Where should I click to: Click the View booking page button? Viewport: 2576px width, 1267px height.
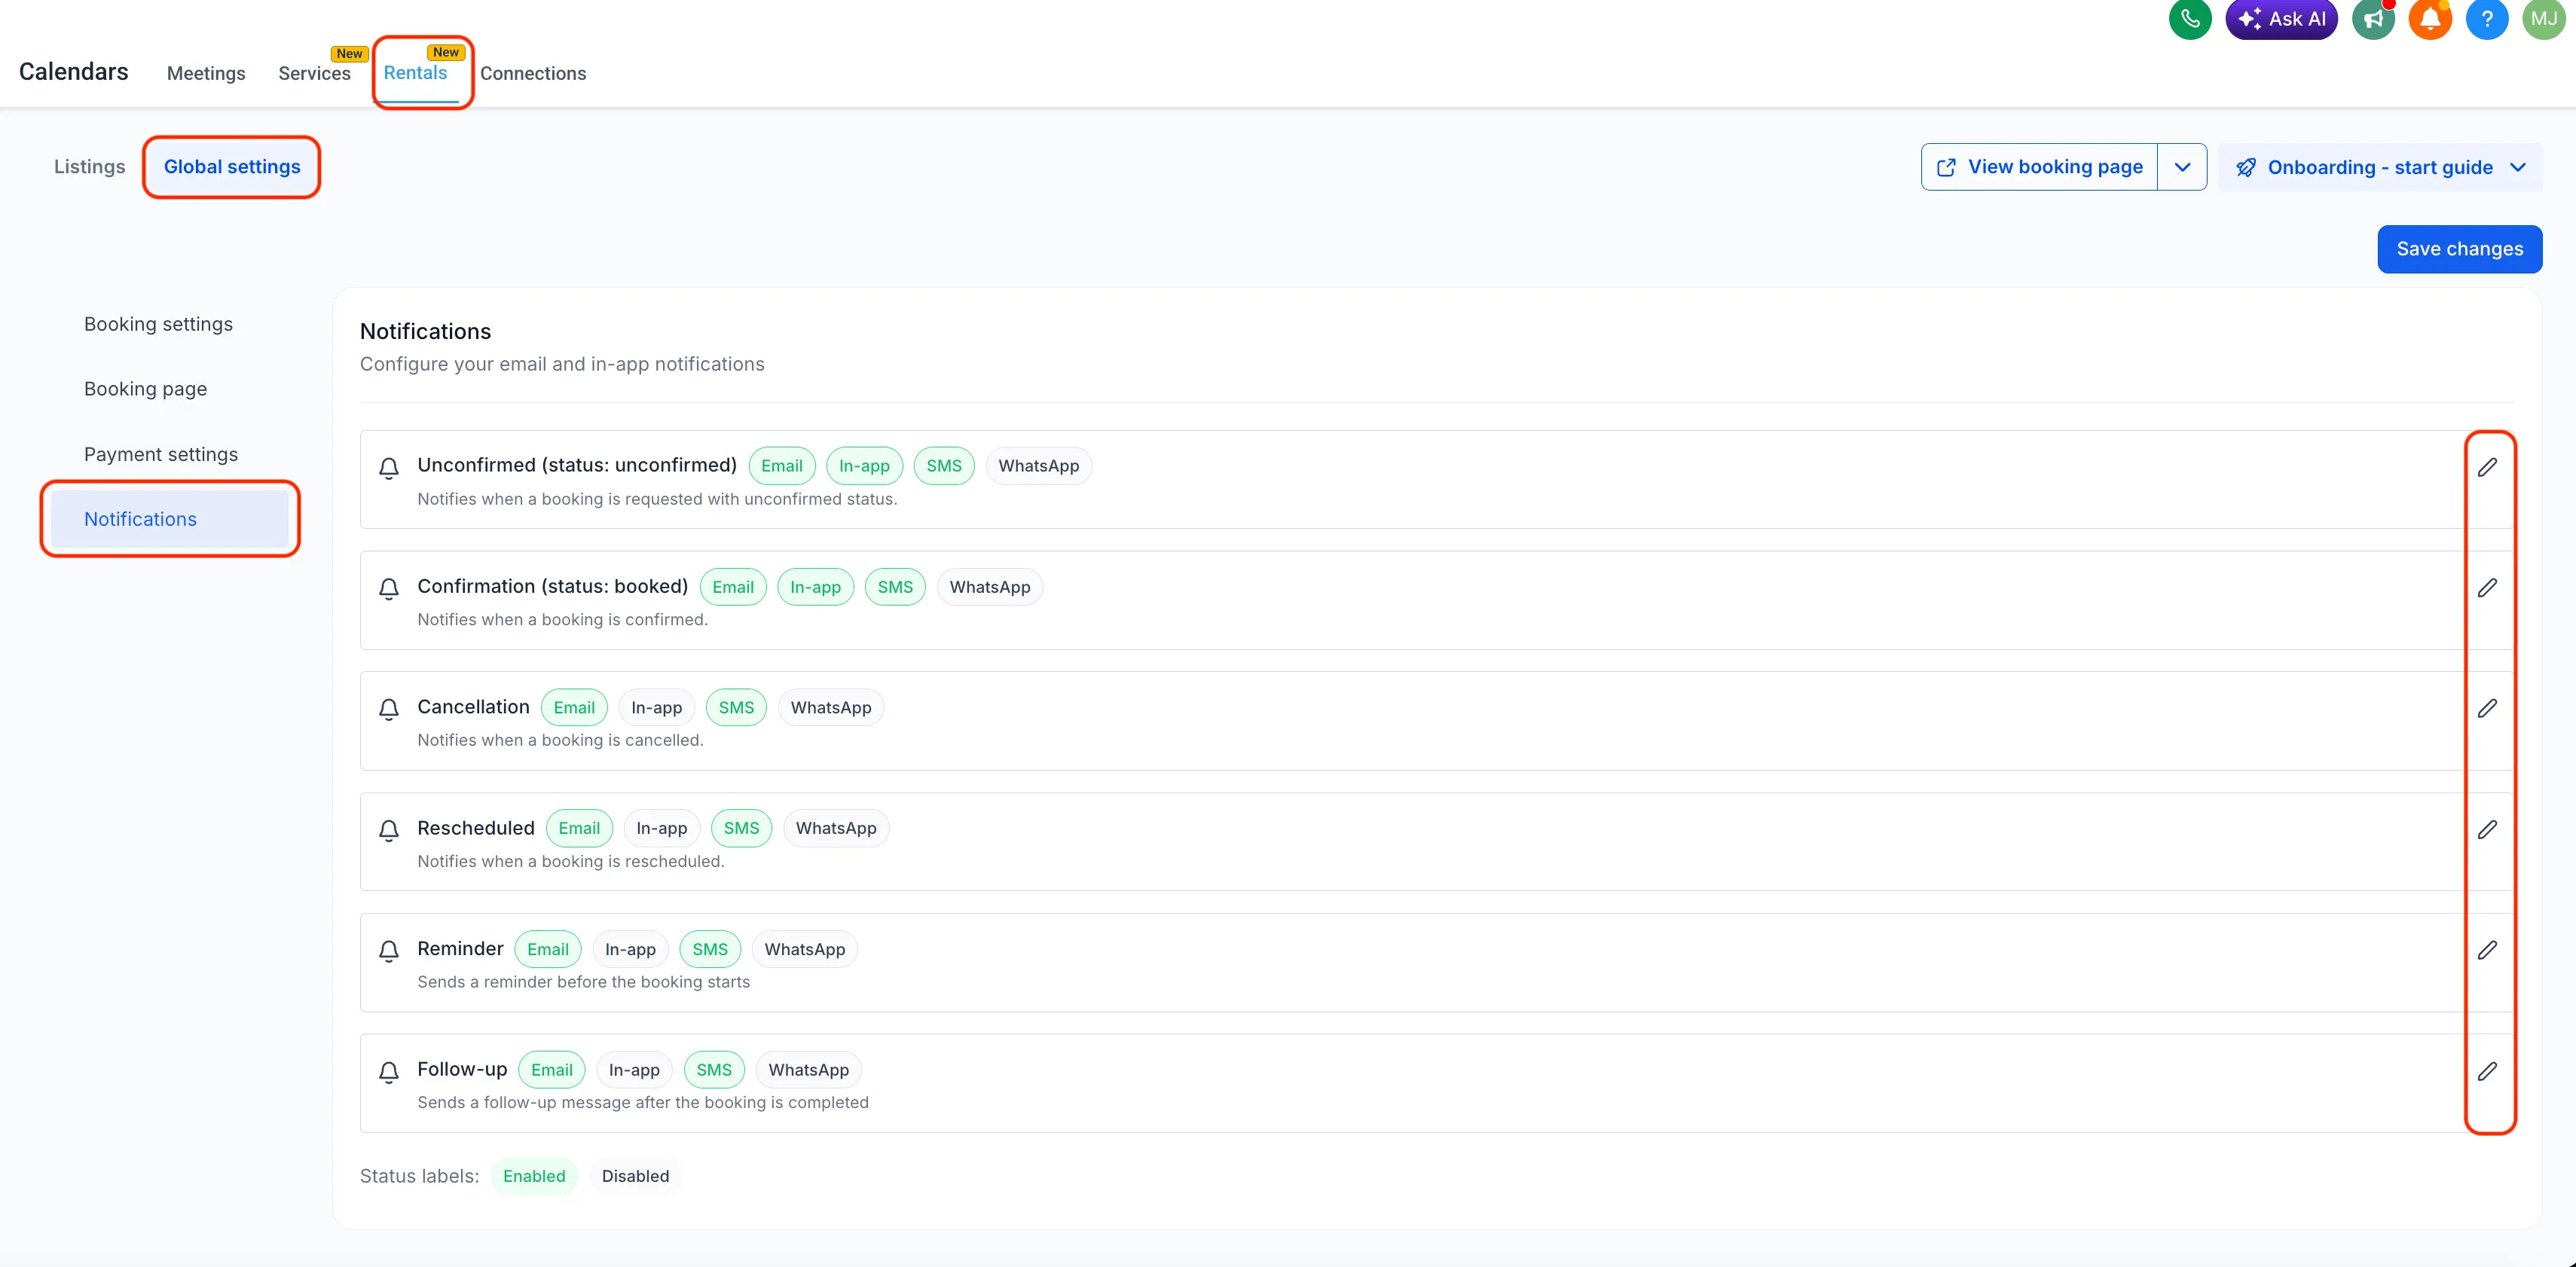2039,167
